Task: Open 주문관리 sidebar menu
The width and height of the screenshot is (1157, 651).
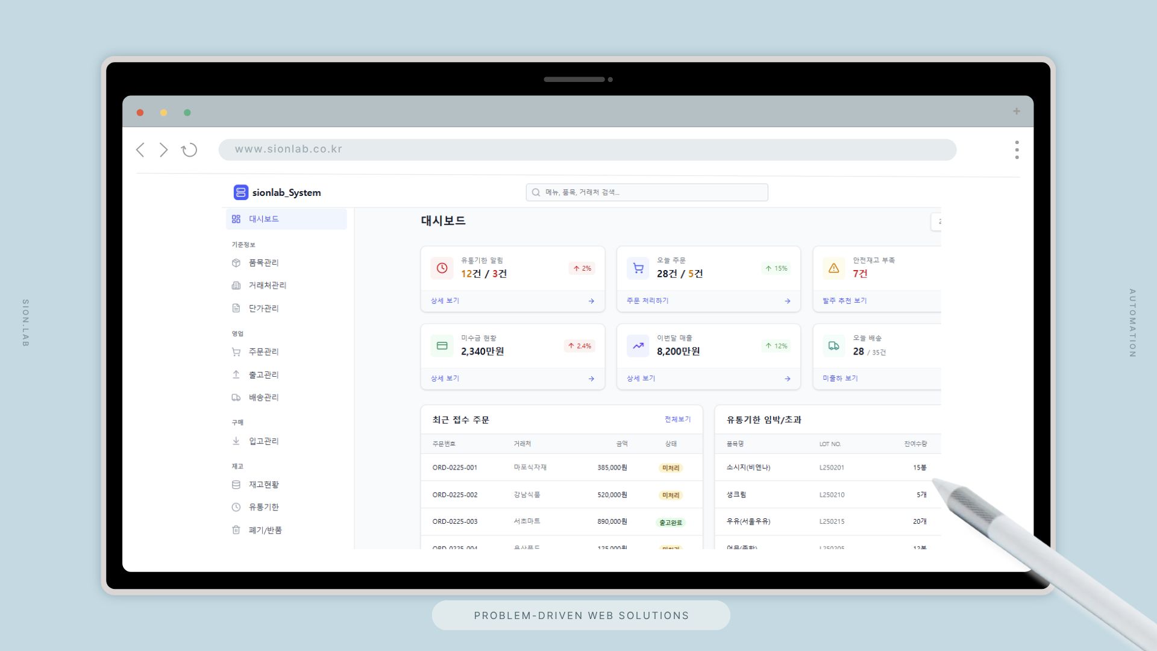Action: click(x=263, y=352)
